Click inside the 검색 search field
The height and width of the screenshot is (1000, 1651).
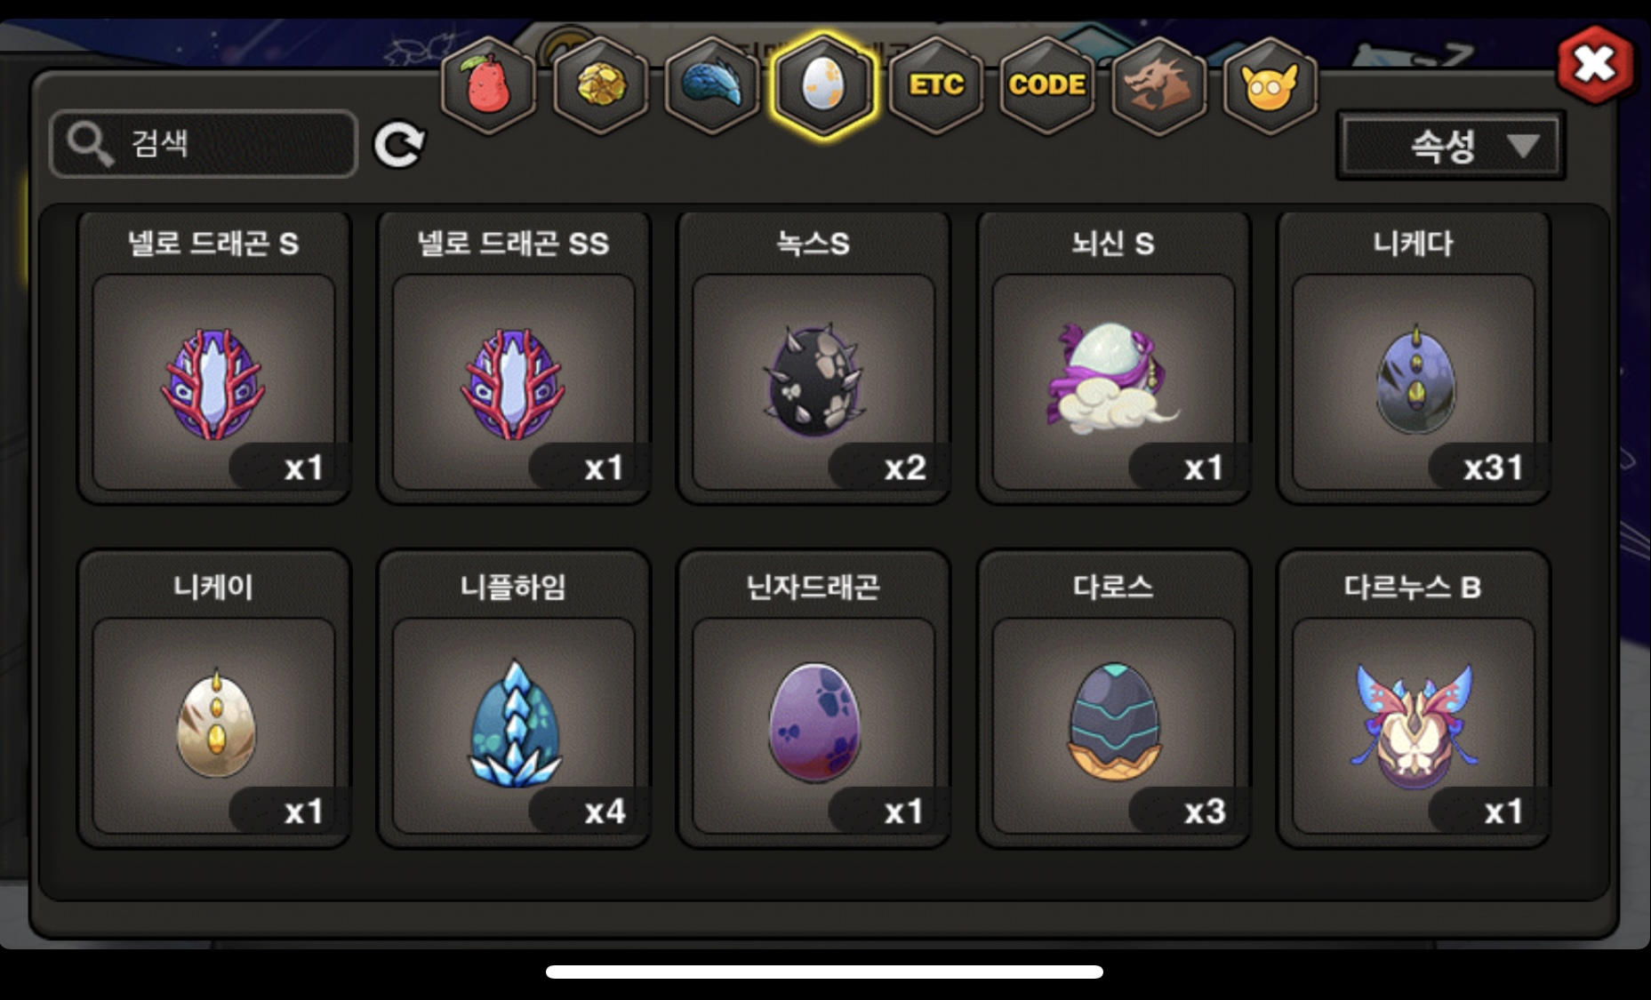(204, 144)
